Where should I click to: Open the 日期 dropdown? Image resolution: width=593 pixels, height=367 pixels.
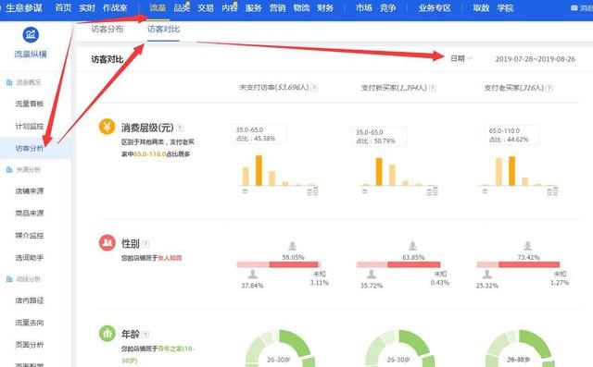pos(461,58)
